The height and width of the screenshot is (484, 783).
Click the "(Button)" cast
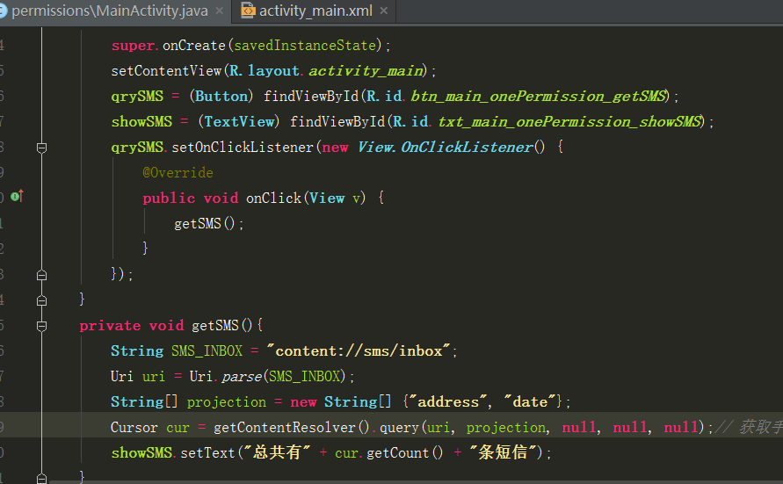pyautogui.click(x=221, y=97)
